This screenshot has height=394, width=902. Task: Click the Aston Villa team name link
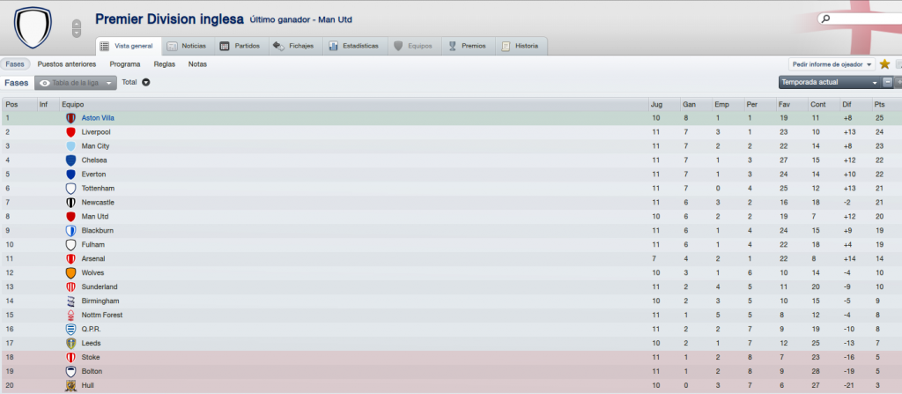point(98,118)
